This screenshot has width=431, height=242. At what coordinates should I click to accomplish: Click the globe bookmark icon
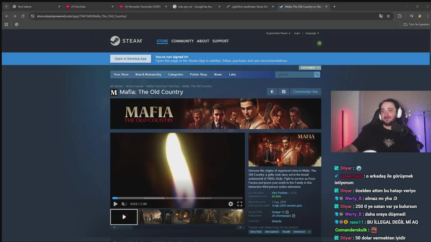16,24
